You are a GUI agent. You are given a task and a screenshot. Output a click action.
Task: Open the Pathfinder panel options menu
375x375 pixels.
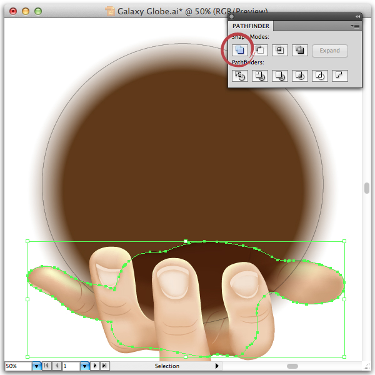pyautogui.click(x=356, y=26)
